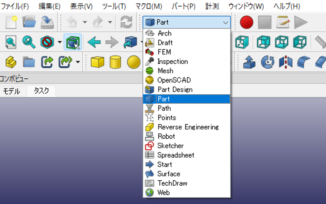Open the ファイル(F) menu
Screen dimensions: 326x204
coord(15,6)
